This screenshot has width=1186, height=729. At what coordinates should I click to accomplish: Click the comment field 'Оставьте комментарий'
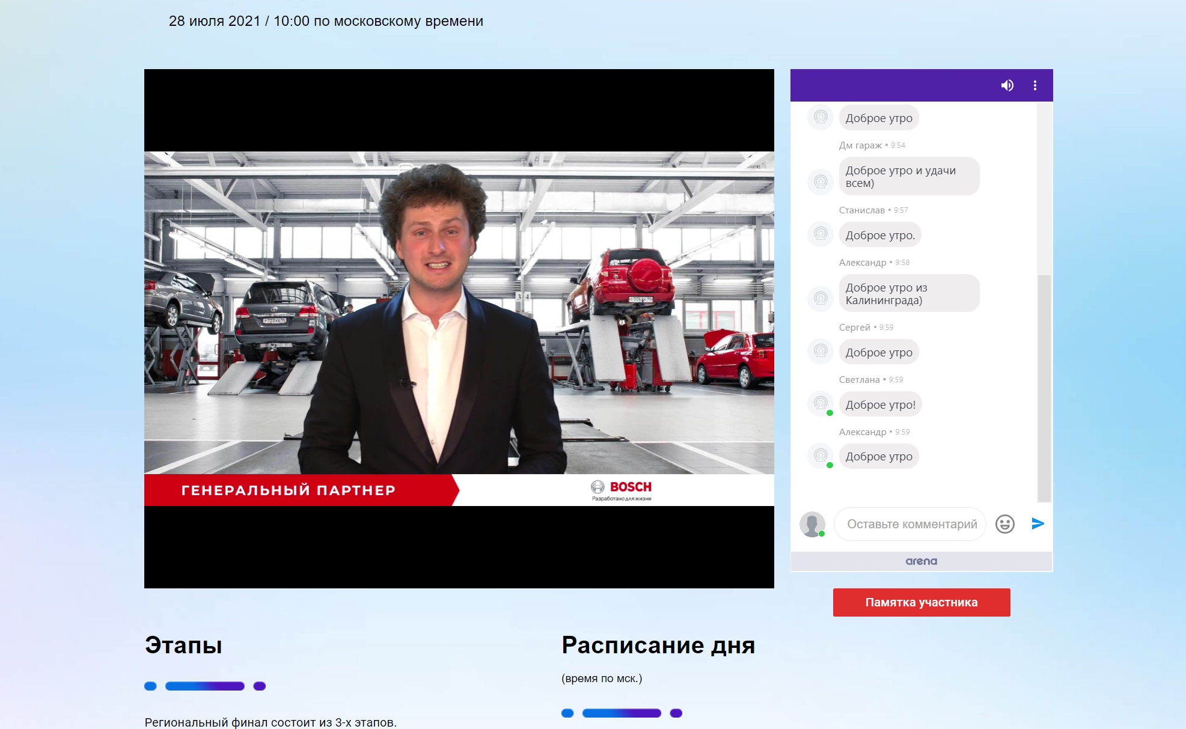[911, 524]
